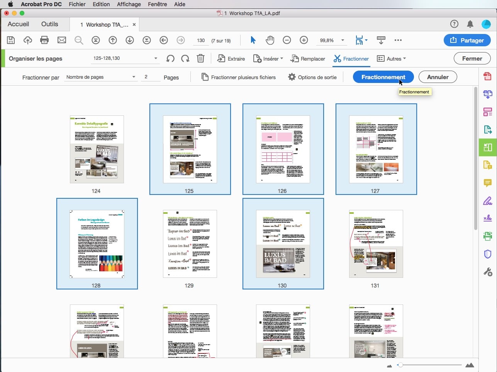Open zoom level 99,8% dropdown

[x=343, y=40]
